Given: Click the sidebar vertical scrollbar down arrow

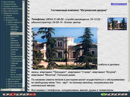Looking at the screenshot, I should 24,88.
